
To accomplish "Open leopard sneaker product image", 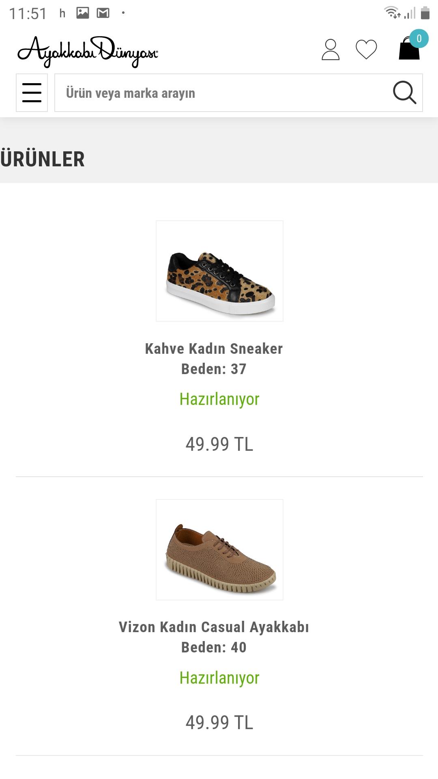I will coord(219,271).
